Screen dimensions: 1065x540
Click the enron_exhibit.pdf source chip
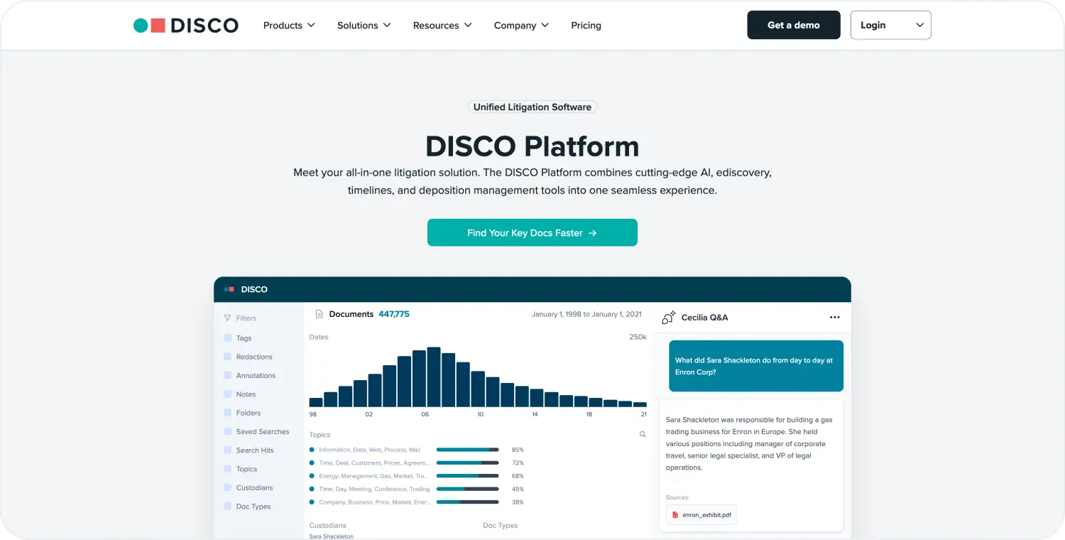(x=701, y=514)
